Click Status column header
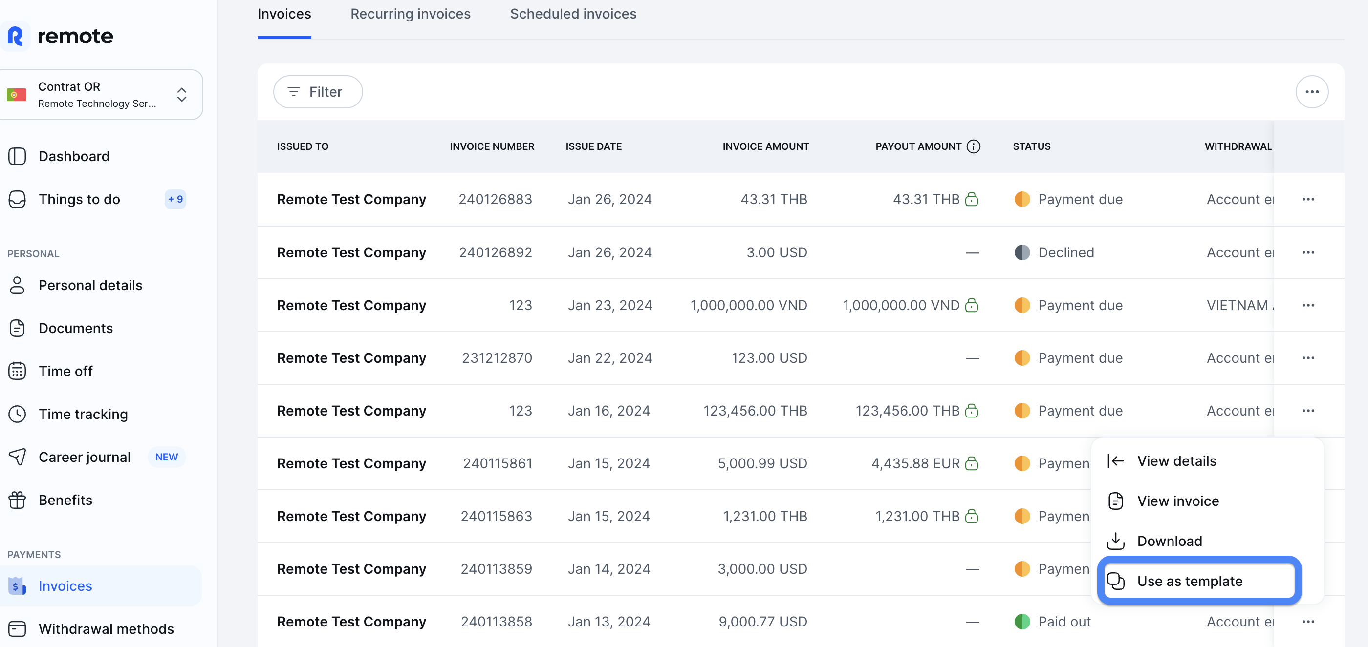The image size is (1368, 647). coord(1031,146)
